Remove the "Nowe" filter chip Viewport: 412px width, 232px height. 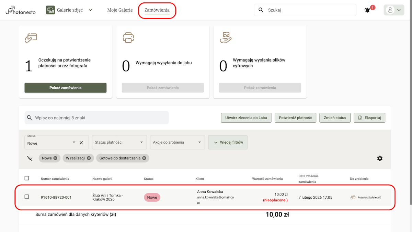tap(55, 158)
